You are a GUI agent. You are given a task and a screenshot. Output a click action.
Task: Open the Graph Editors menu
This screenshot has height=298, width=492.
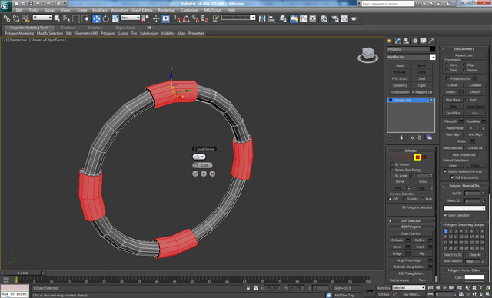tap(141, 10)
